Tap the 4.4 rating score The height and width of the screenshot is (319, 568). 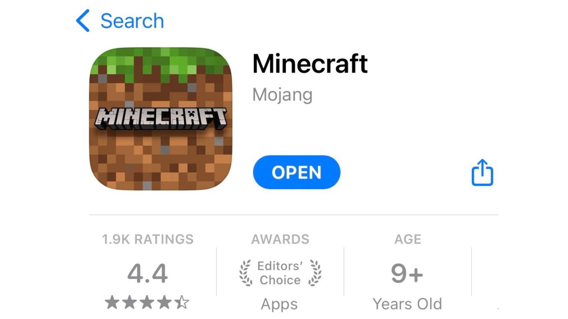[148, 273]
